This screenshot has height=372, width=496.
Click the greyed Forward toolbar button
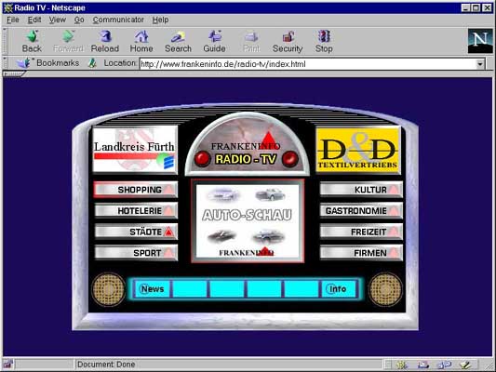coord(68,41)
